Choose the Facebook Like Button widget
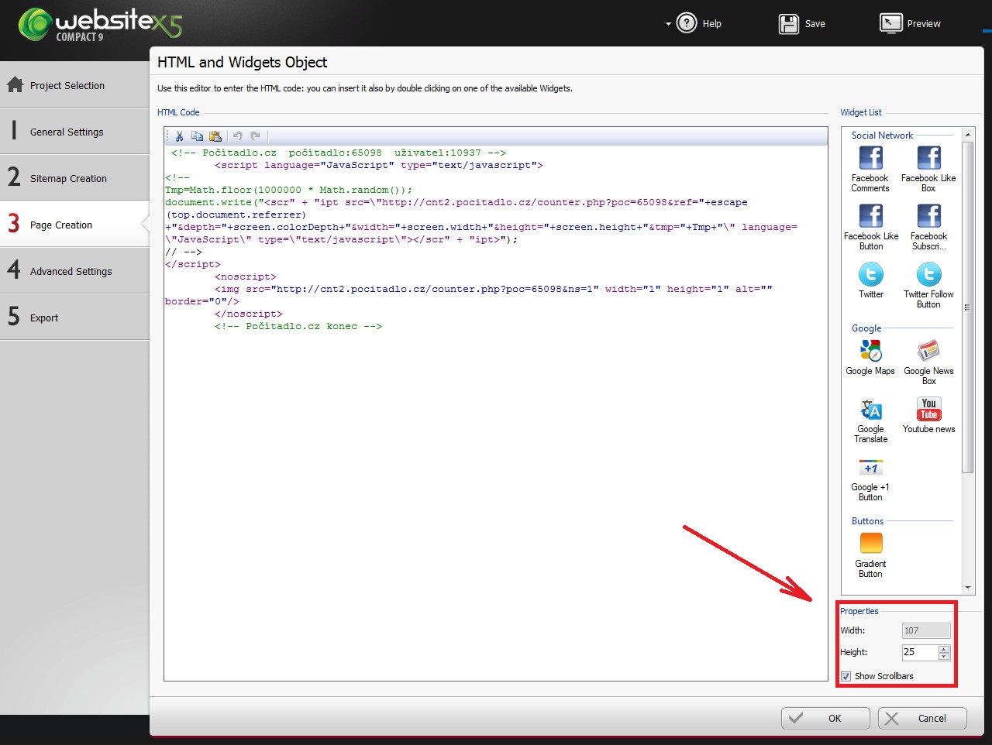The width and height of the screenshot is (992, 745). coord(871,226)
